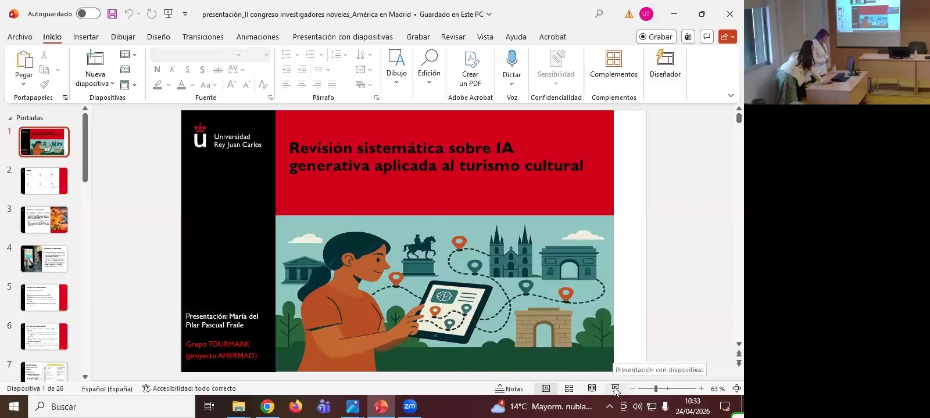Justify the paragraph text
This screenshot has width=930, height=418.
(x=332, y=85)
